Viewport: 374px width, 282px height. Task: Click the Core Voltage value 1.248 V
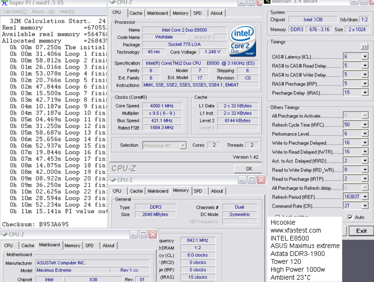coord(212,52)
